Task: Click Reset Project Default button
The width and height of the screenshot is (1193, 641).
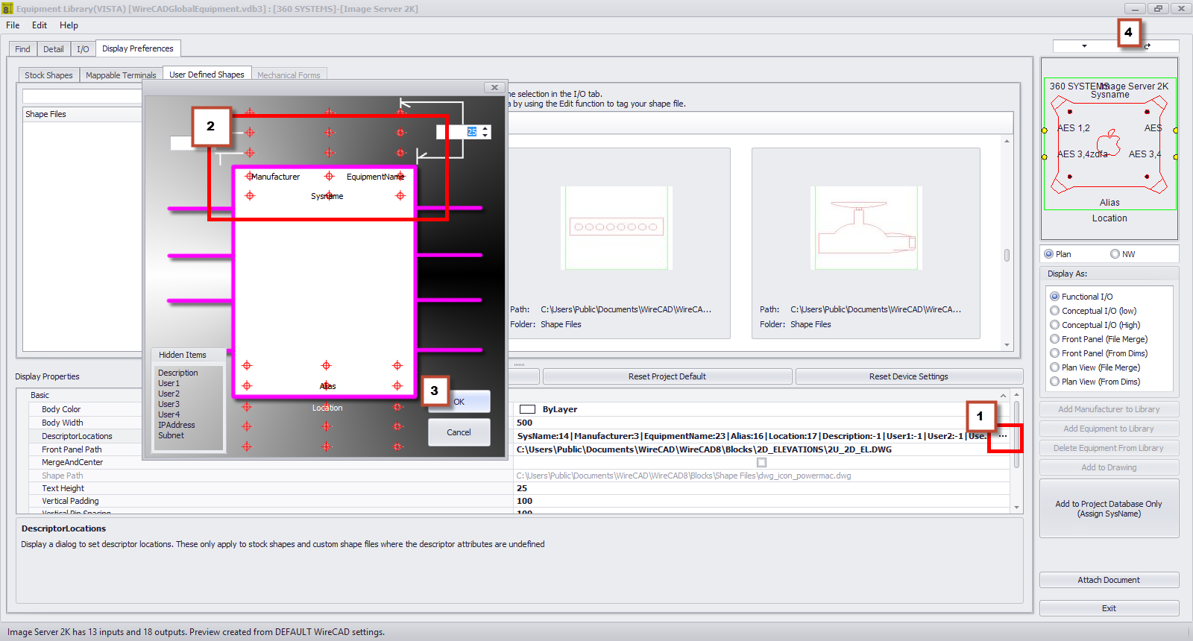Action: [x=667, y=376]
